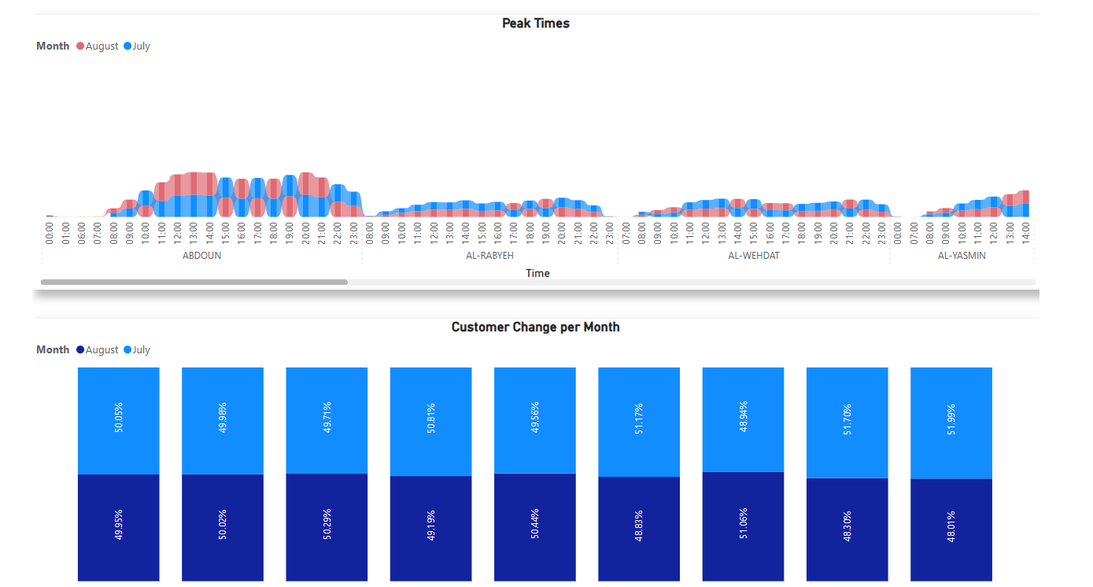1093x587 pixels.
Task: Click the blue July legend marker in Peak Times
Action: tap(127, 46)
